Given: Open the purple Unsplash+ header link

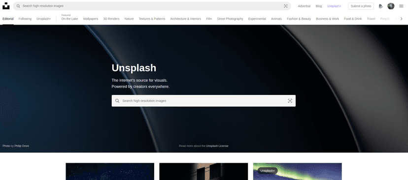Looking at the screenshot, I should click(334, 6).
